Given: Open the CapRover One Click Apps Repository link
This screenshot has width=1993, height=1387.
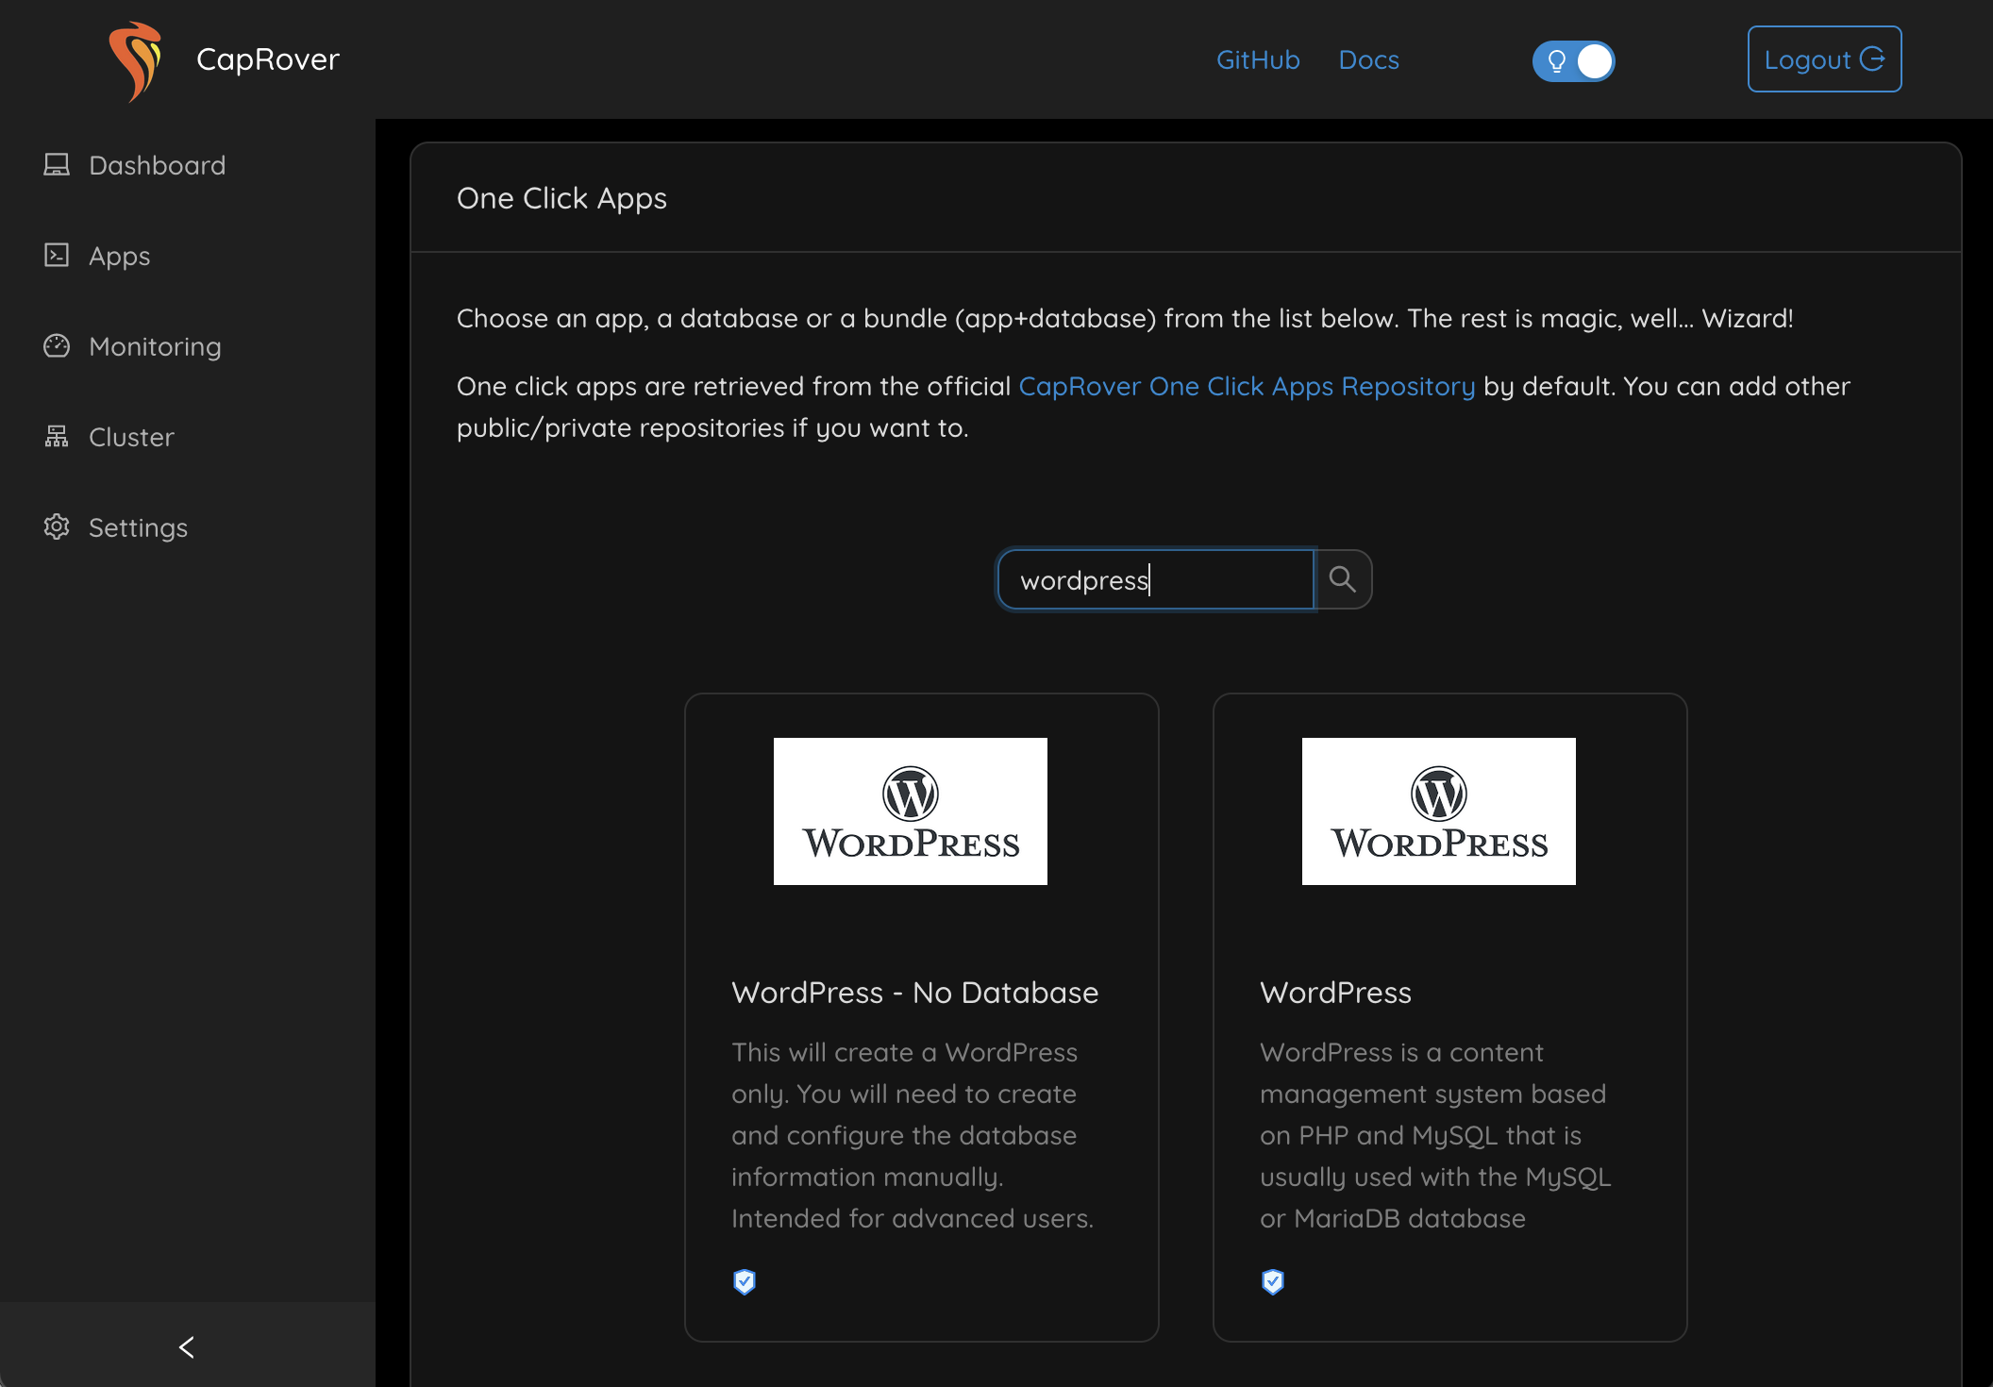Looking at the screenshot, I should tap(1247, 386).
